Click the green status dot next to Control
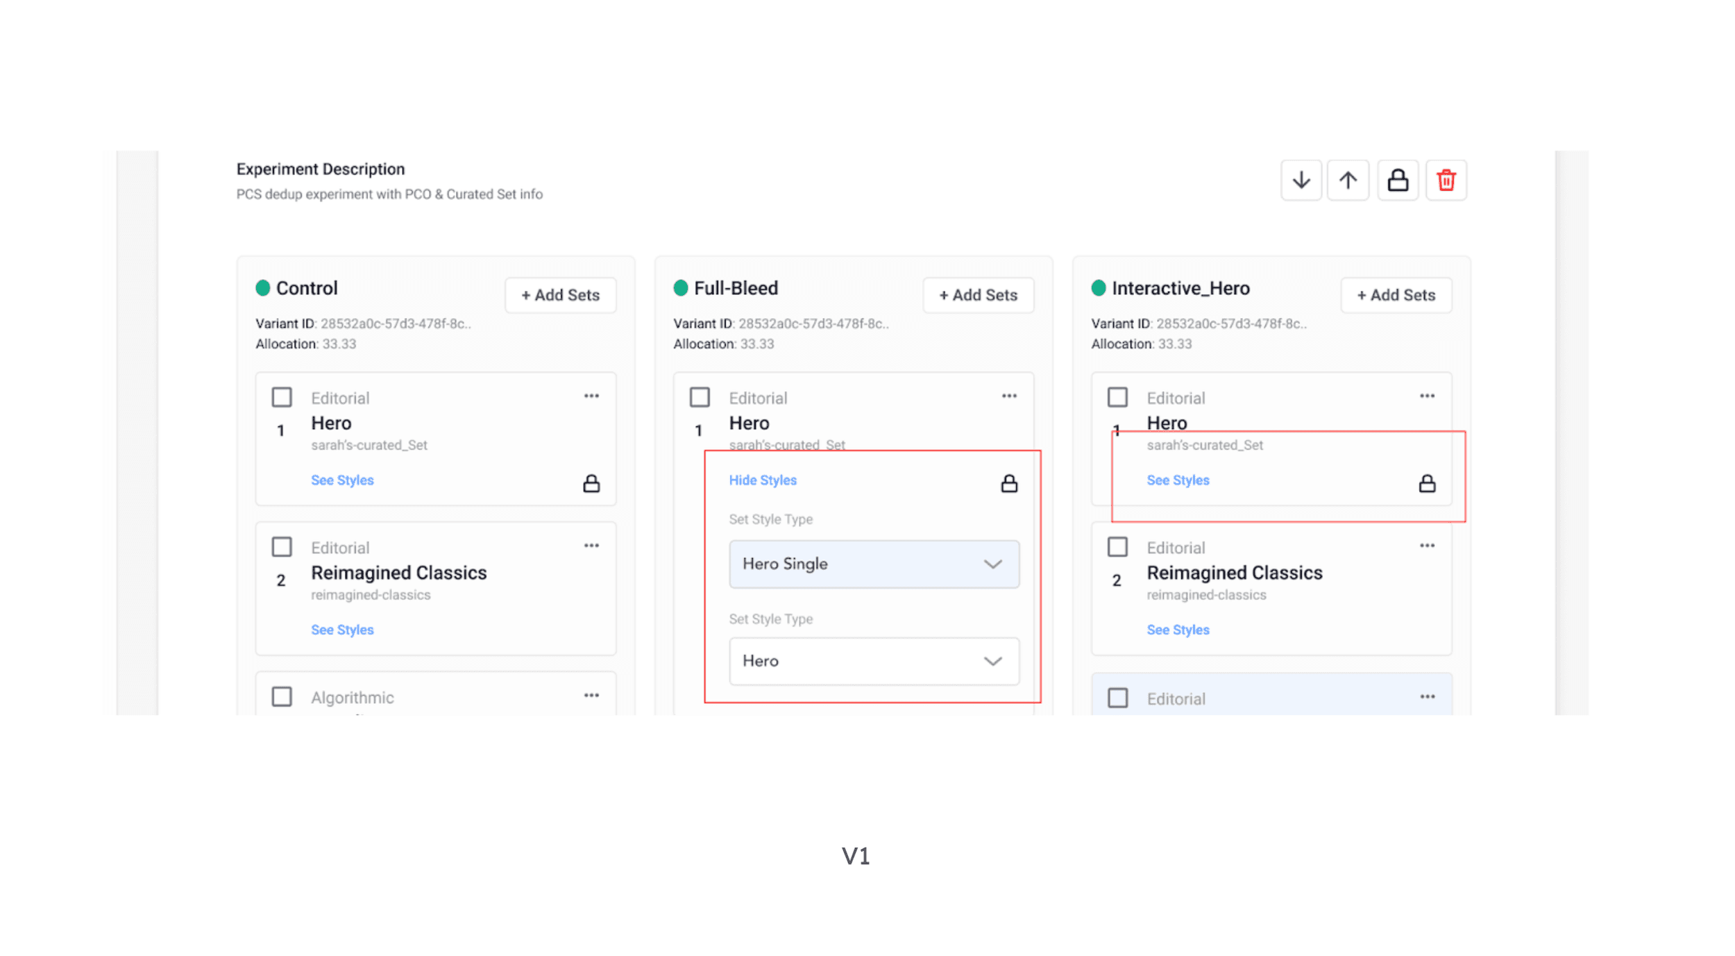Screen dimensions: 1735x956 pos(264,287)
